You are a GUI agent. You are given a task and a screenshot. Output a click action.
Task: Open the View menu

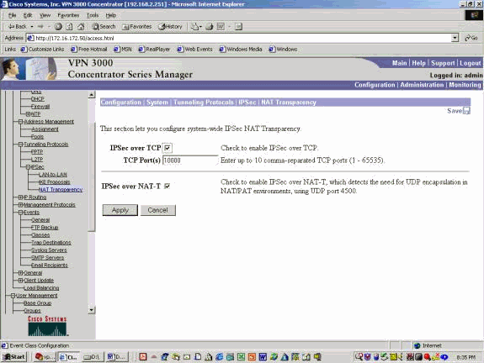click(x=45, y=15)
